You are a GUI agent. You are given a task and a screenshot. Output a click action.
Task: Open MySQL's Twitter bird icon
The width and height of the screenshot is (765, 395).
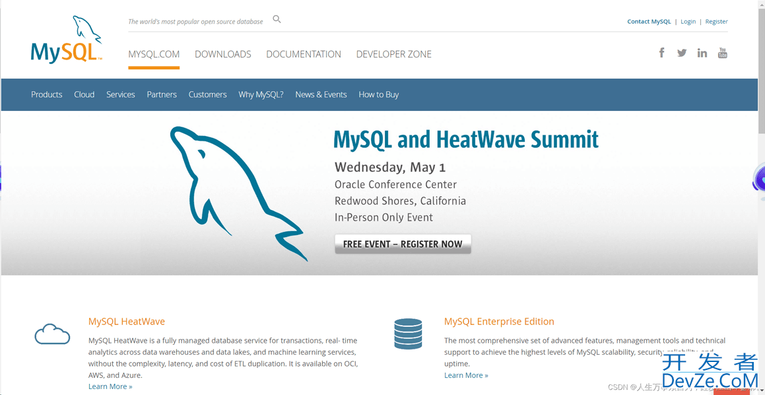pos(682,53)
